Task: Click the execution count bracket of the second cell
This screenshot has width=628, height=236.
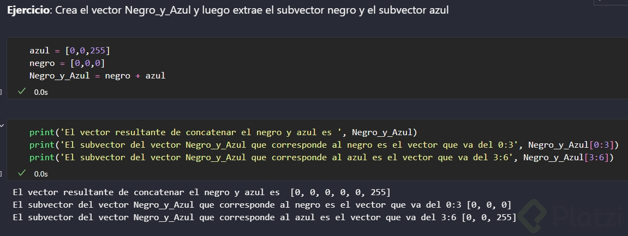Action: [x=2, y=173]
